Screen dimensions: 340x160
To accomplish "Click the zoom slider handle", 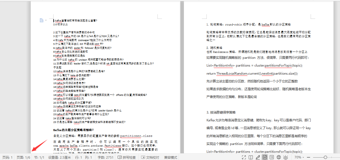I will click(x=325, y=157).
